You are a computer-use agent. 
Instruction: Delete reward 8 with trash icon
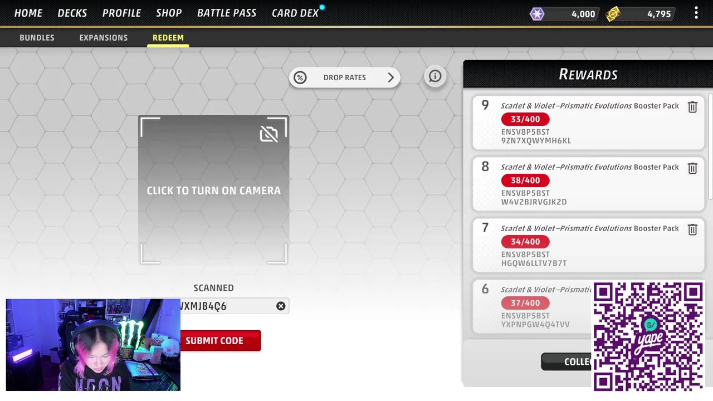coord(692,168)
